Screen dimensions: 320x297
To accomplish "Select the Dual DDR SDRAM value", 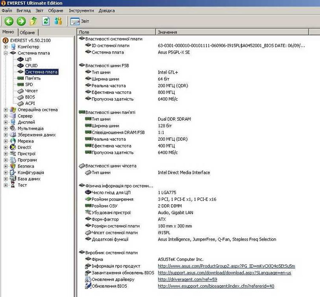I will [174, 119].
